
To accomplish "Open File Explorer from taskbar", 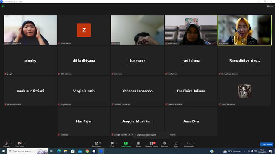I will 66,151.
